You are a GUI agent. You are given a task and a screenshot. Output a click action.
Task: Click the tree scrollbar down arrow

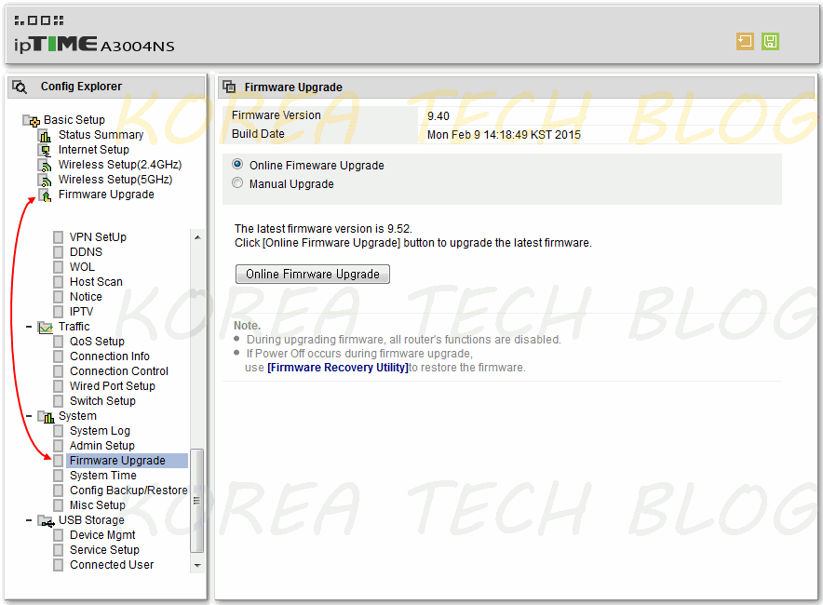pyautogui.click(x=197, y=565)
